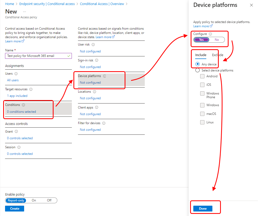Open info icon next to Target resources
Image resolution: width=258 pixels, height=216 pixels.
point(31,89)
